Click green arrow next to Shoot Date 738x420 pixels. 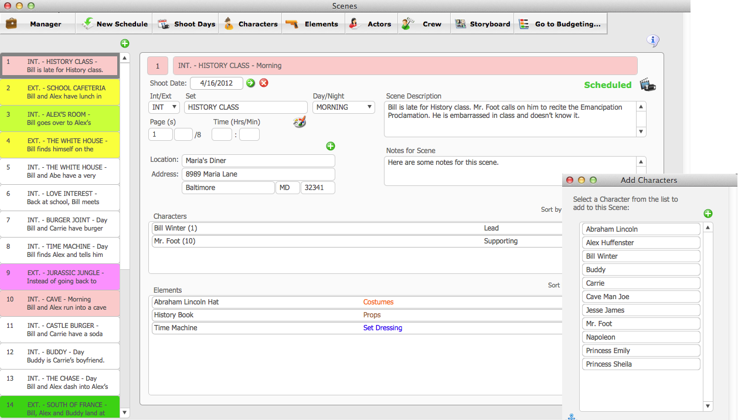251,83
